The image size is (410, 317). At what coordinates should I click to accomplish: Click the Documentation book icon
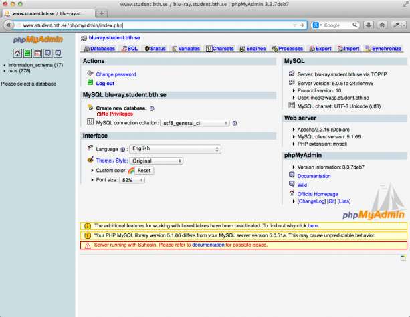click(292, 175)
